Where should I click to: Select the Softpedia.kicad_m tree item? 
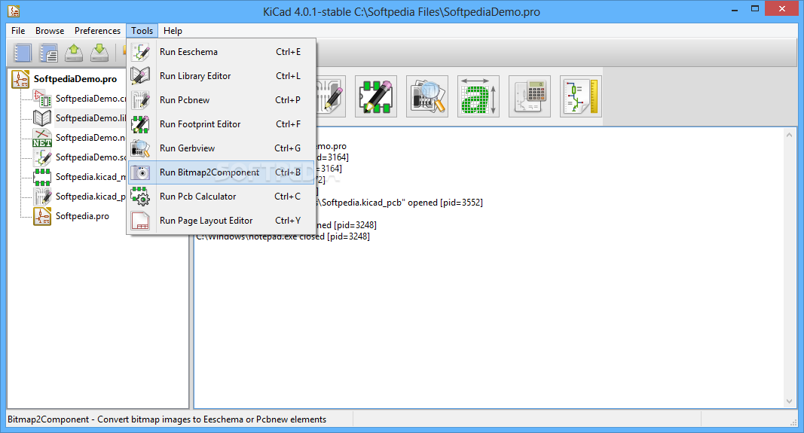coord(90,177)
